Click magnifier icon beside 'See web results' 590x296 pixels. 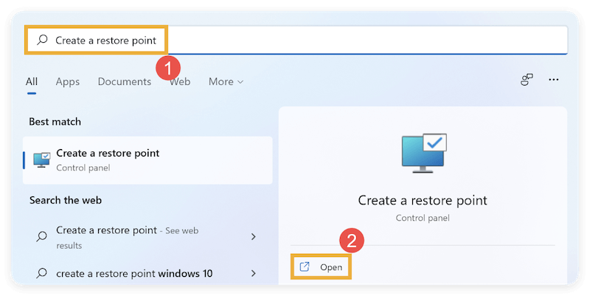[x=42, y=236]
